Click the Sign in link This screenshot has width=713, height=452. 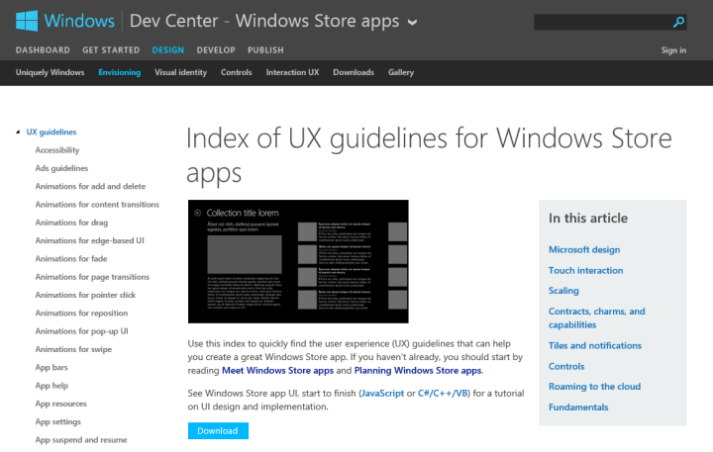[673, 49]
